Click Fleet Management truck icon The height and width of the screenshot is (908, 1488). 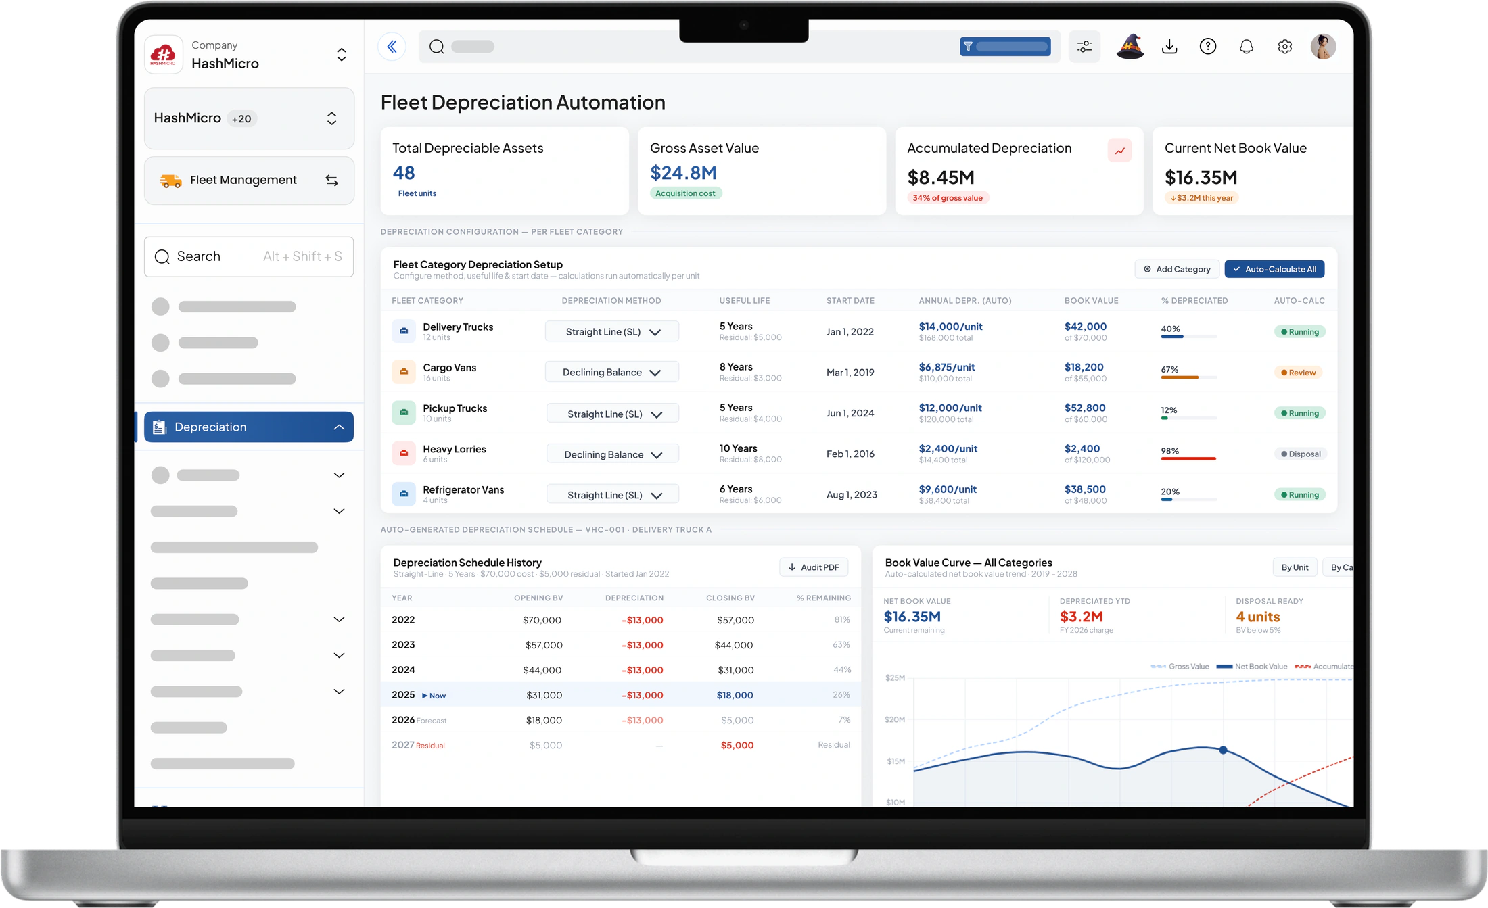(170, 181)
